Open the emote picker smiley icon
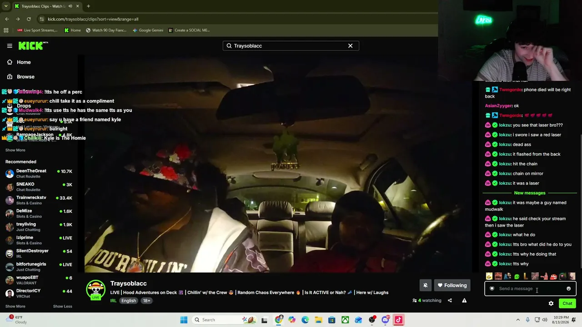This screenshot has height=327, width=582. tap(568, 288)
